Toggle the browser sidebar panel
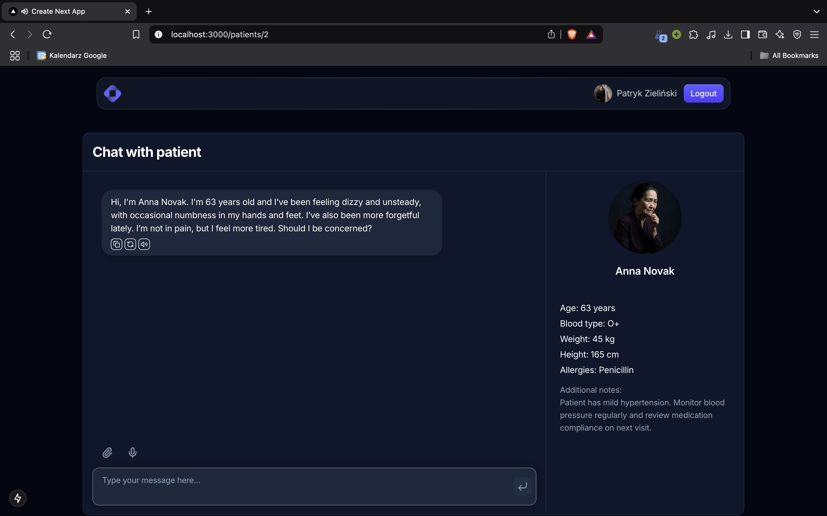Screen dimensions: 827x516 pos(745,34)
